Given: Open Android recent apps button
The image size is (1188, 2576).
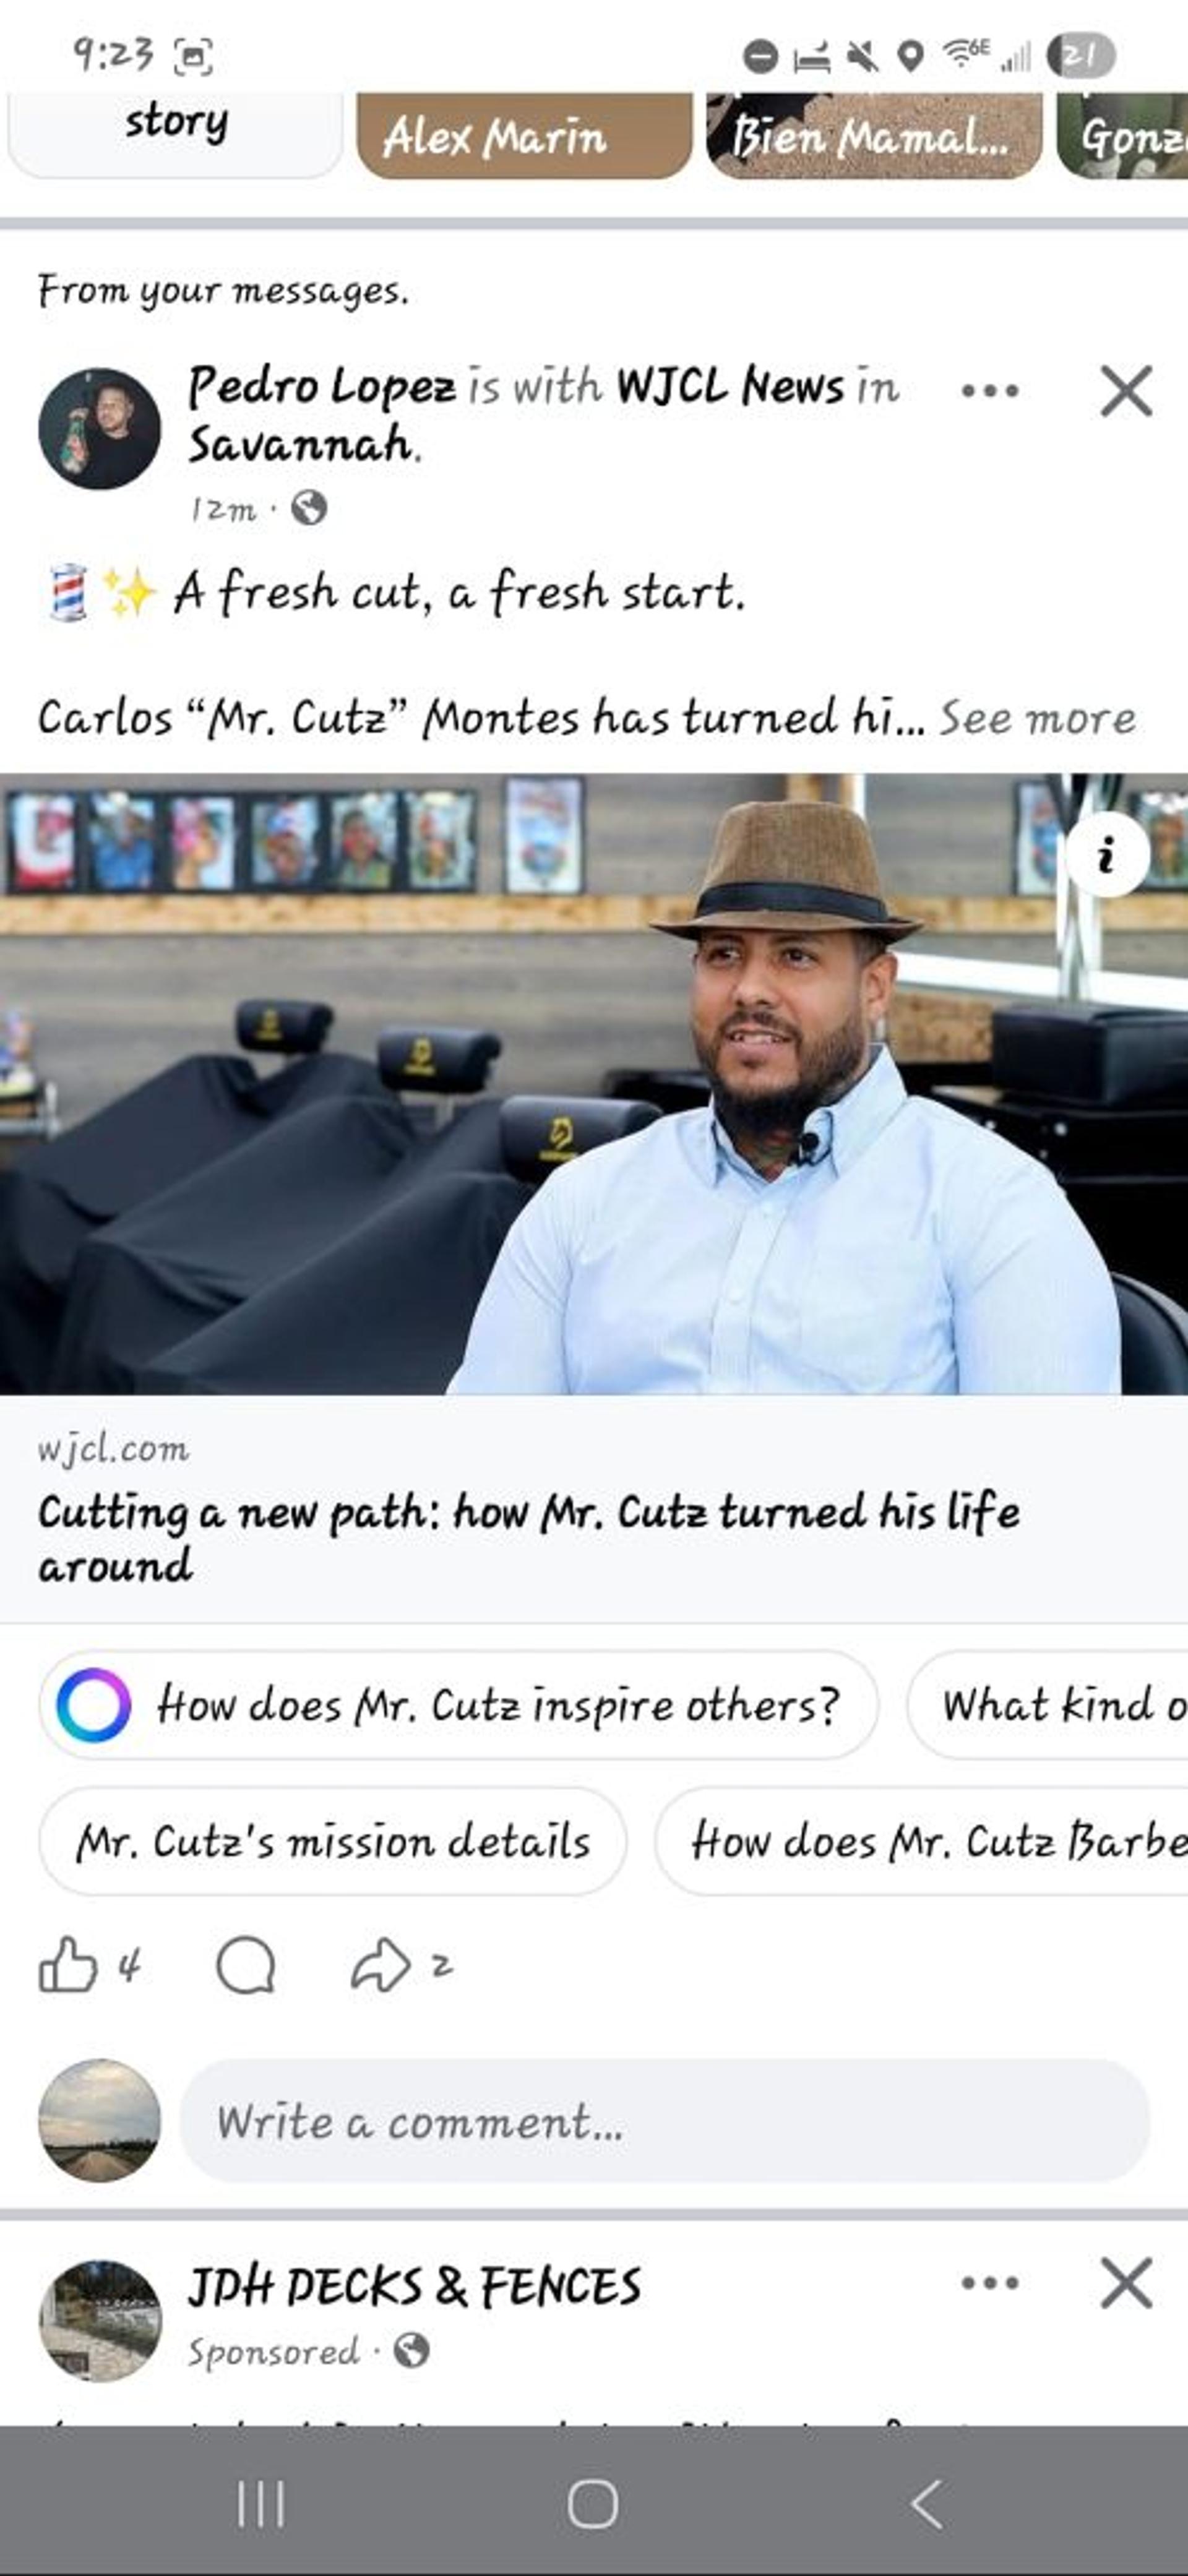Looking at the screenshot, I should tap(261, 2504).
